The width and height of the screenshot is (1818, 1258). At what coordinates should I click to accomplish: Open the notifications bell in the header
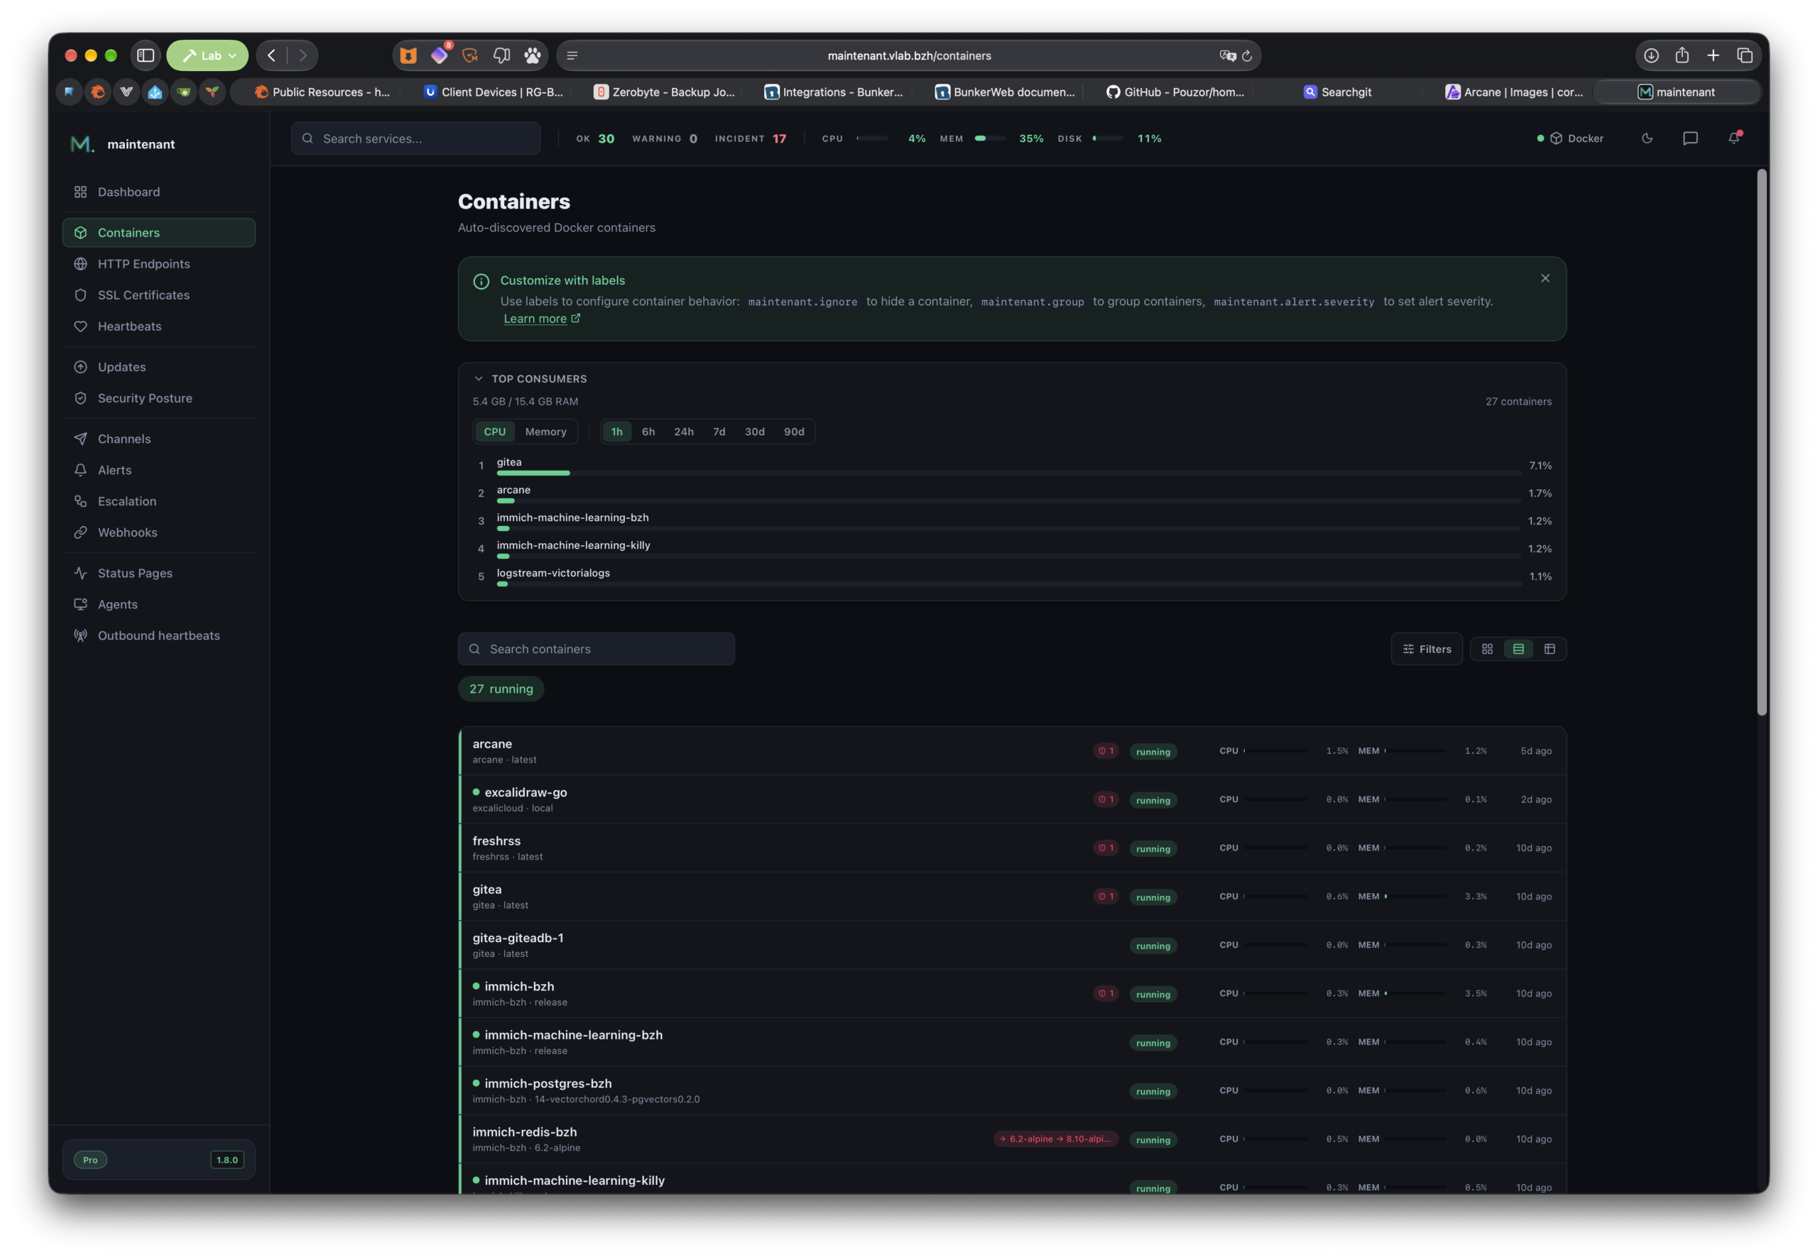[x=1733, y=138]
